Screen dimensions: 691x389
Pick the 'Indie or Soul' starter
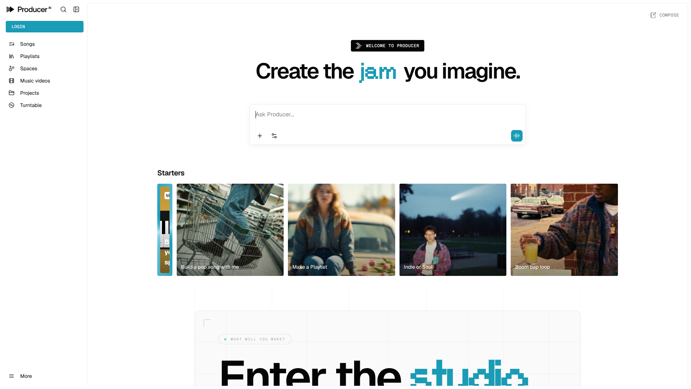pyautogui.click(x=453, y=230)
